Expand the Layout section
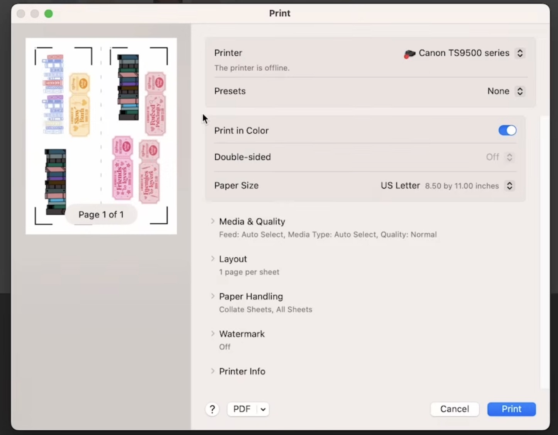 click(x=213, y=259)
